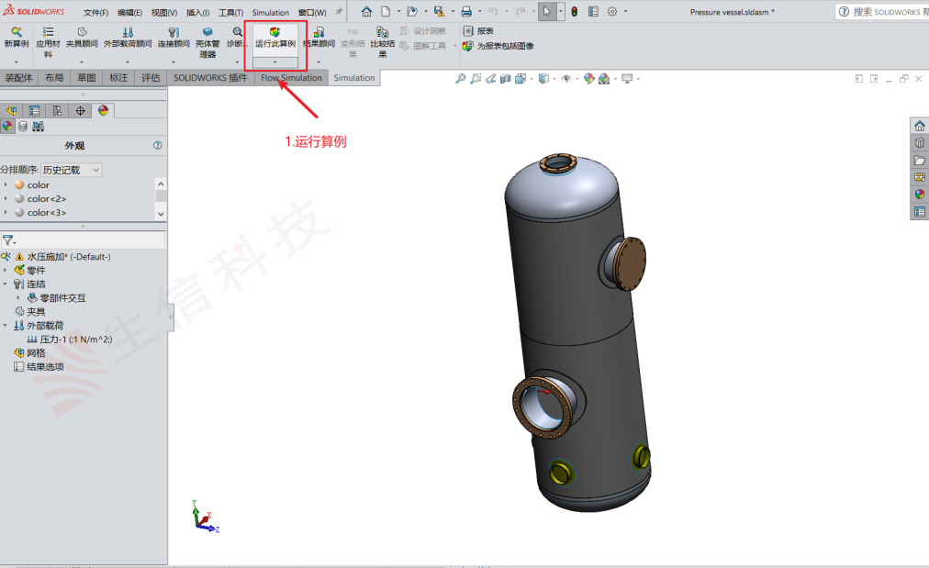
Task: Open the Fixtures Advisor (夹具顾问) tool
Action: [82, 32]
